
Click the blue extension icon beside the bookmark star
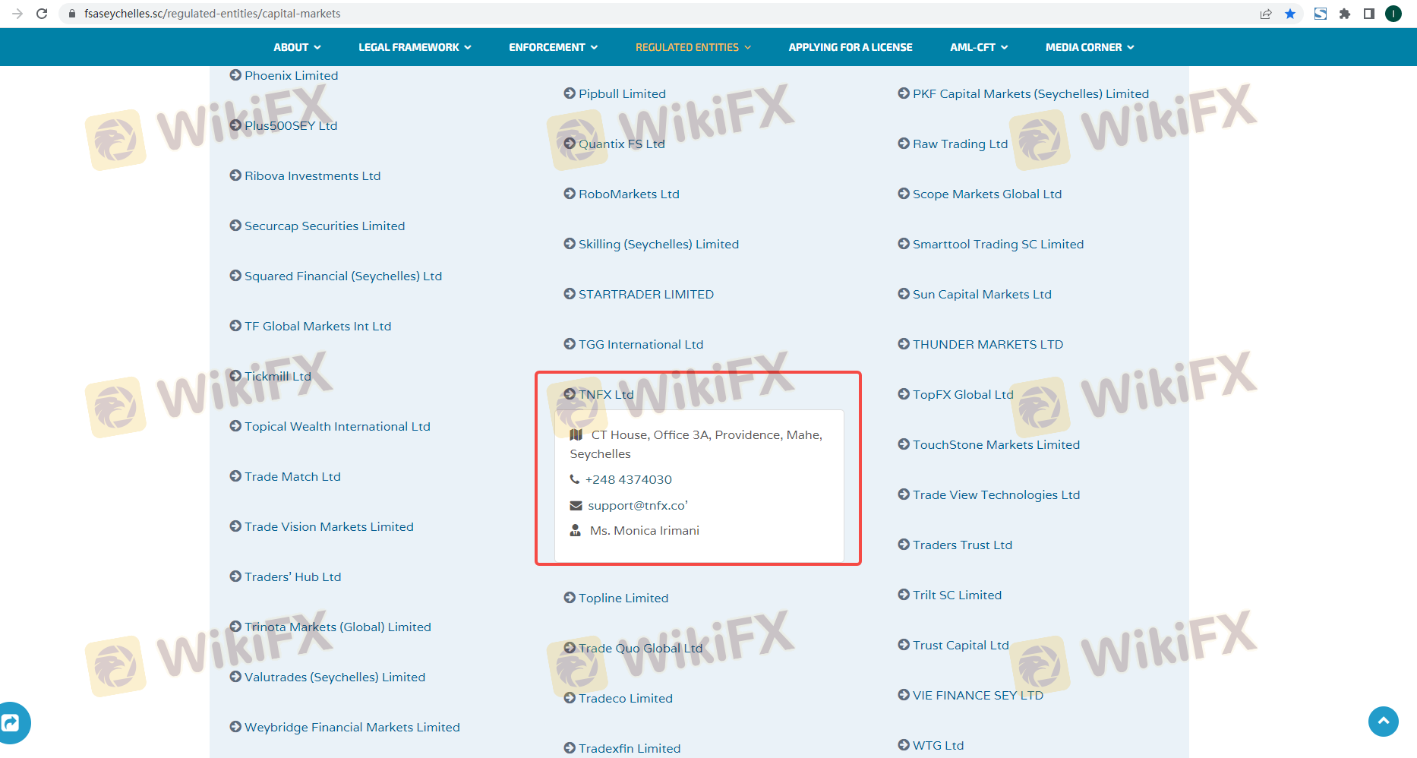coord(1321,14)
